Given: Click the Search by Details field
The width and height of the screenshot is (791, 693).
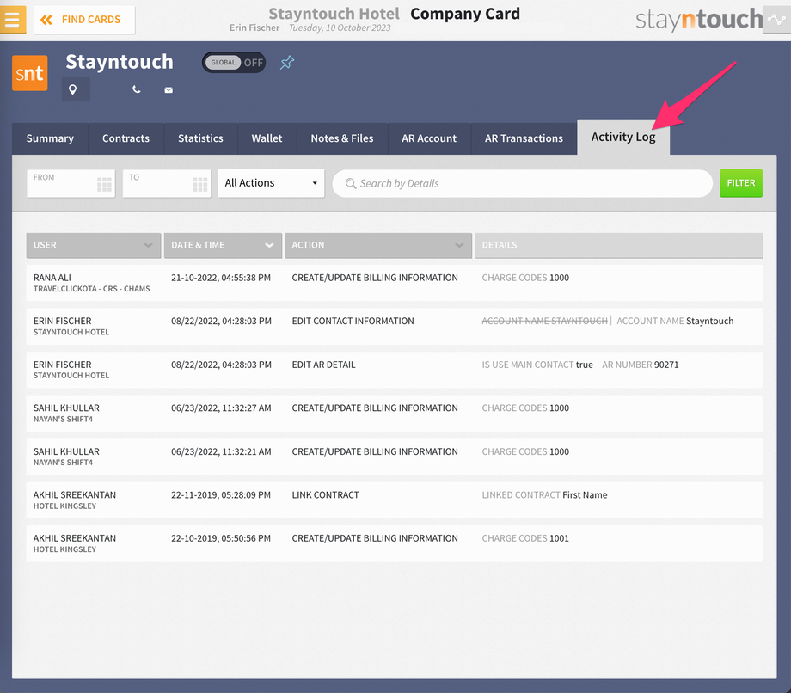Looking at the screenshot, I should (x=522, y=184).
